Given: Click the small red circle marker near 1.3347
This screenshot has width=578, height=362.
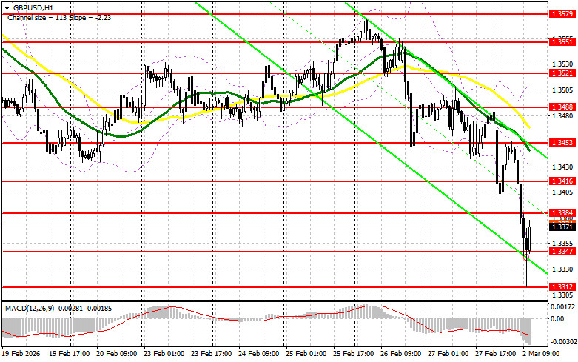Looking at the screenshot, I should coord(525,258).
